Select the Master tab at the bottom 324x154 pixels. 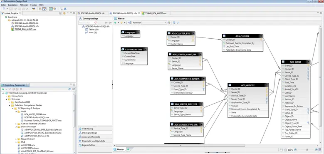[x=119, y=149]
